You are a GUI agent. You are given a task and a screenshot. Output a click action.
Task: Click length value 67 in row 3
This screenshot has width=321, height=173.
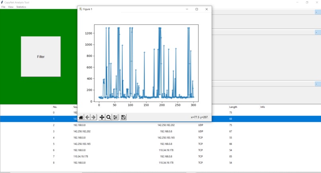pos(231,131)
